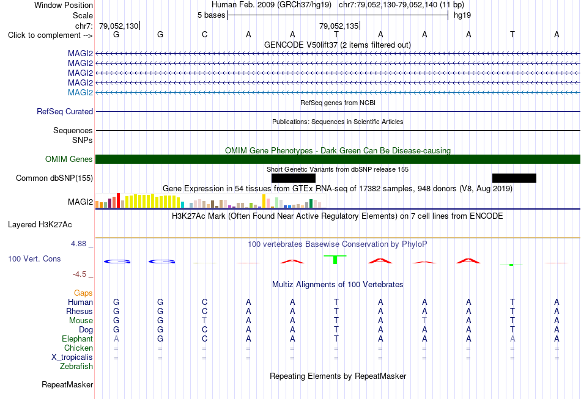The width and height of the screenshot is (581, 399).
Task: Select the black dbSNP variant block under base A
Action: 294,178
